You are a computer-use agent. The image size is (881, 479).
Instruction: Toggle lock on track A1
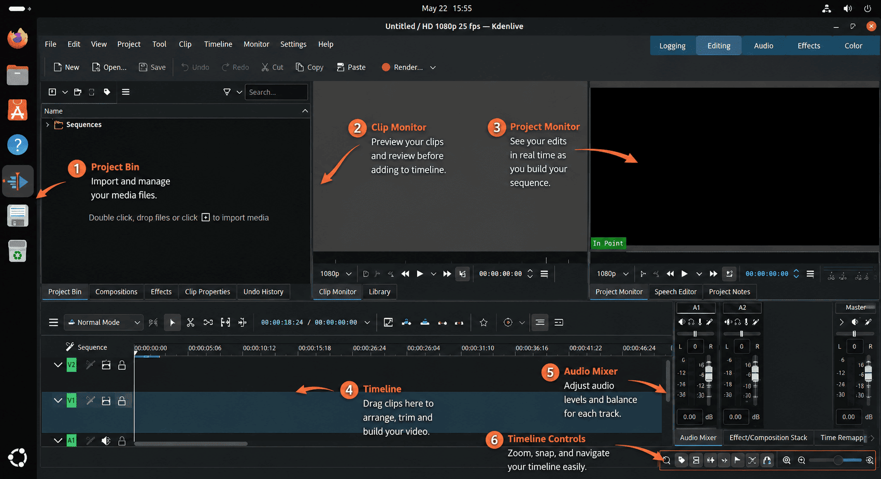122,441
